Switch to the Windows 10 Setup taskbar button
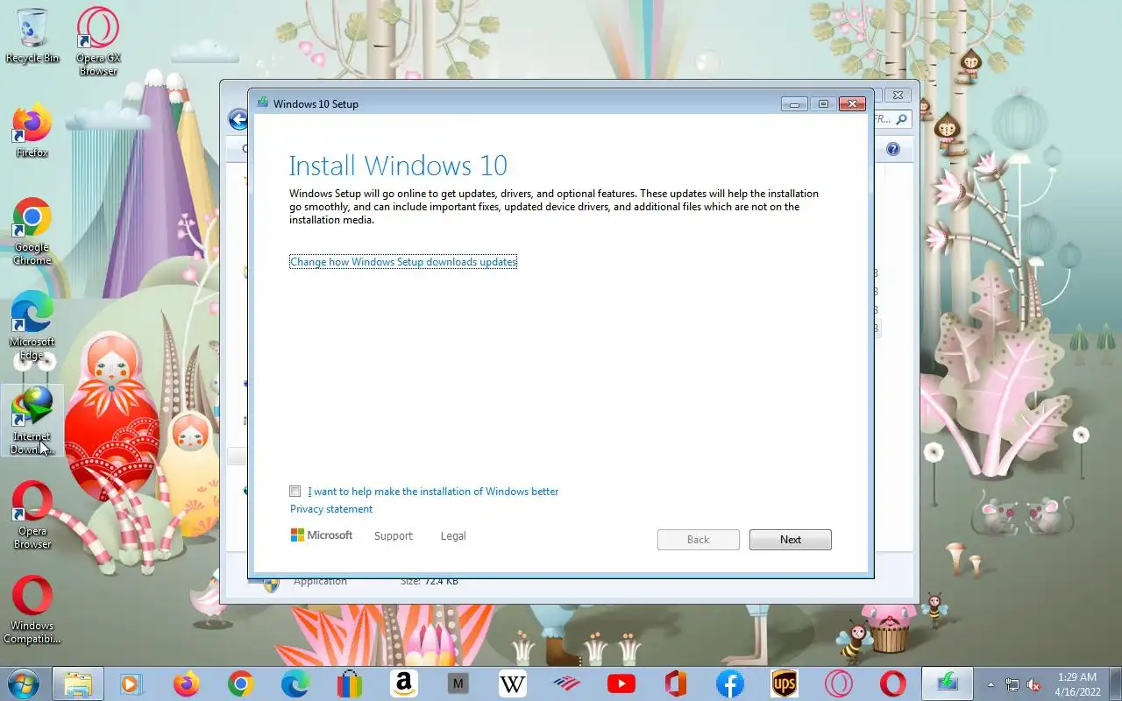The image size is (1122, 701). pos(947,683)
